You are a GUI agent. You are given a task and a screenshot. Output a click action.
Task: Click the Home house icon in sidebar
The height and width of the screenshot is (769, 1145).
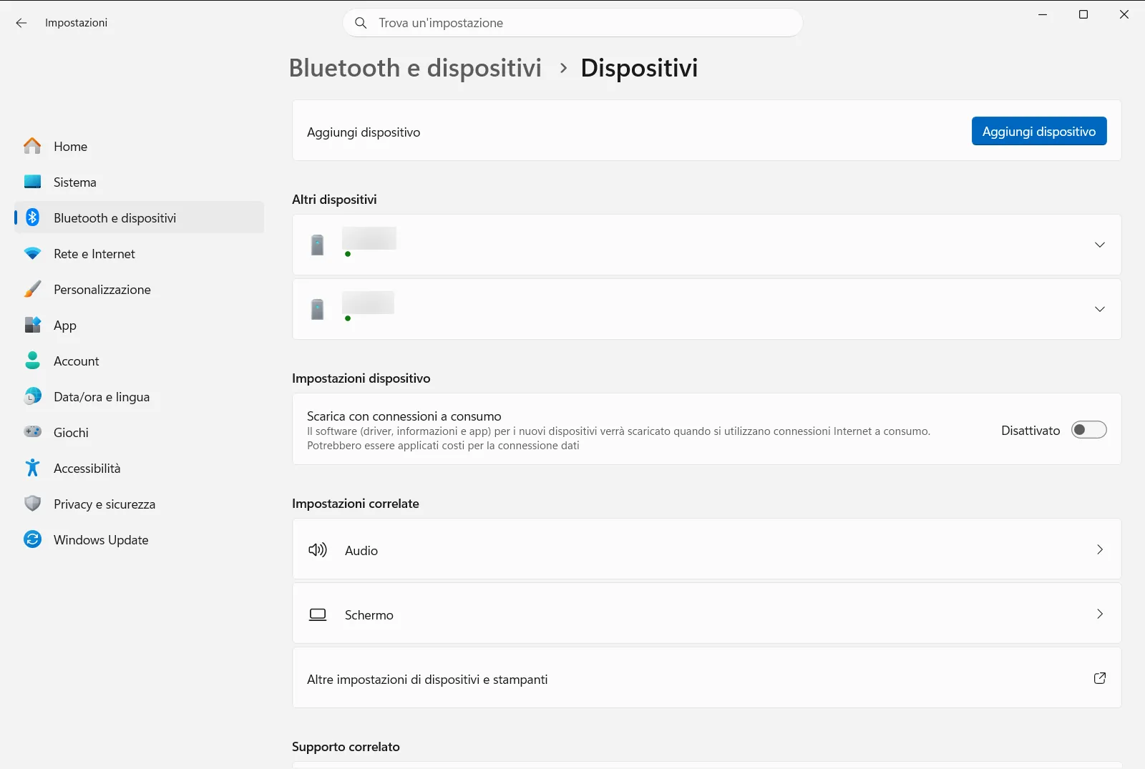point(32,146)
